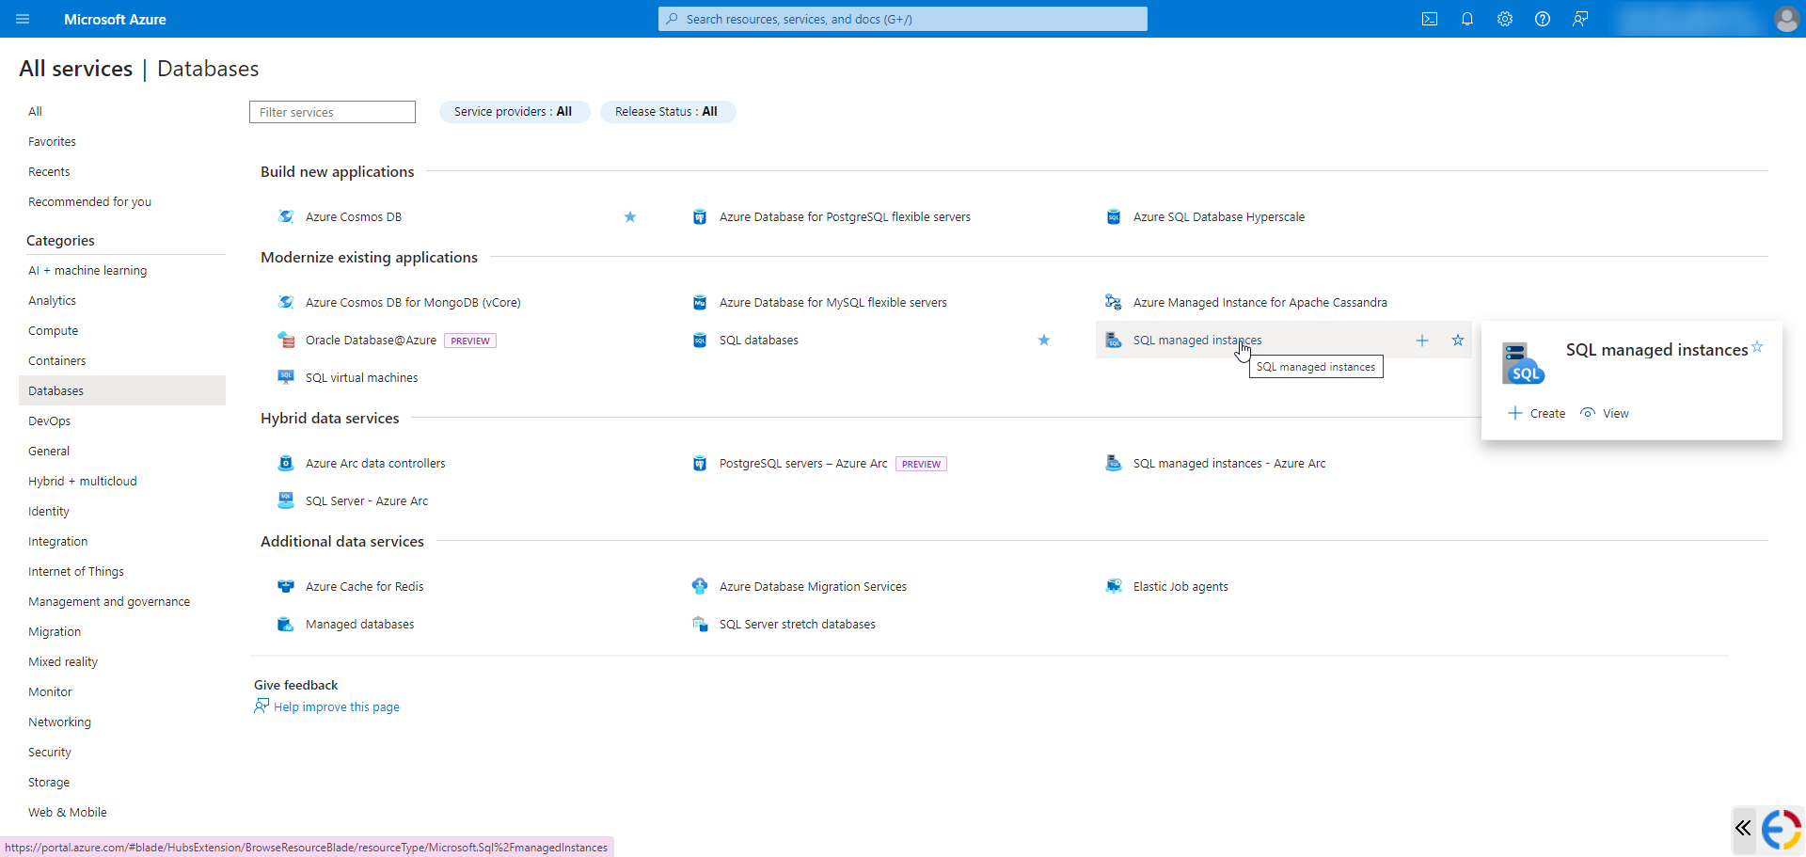Click the account avatar in the top right
This screenshot has width=1806, height=857.
[x=1786, y=19]
